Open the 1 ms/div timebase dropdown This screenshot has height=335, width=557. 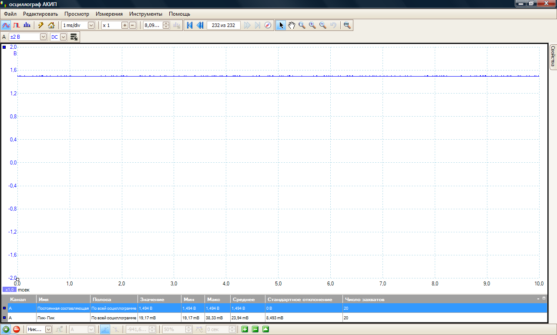click(91, 25)
